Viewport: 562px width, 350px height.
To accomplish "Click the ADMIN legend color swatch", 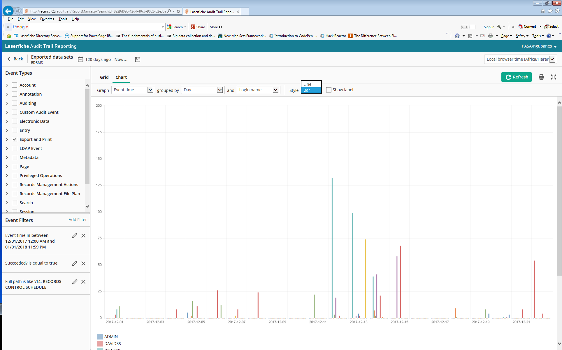I will pyautogui.click(x=100, y=337).
